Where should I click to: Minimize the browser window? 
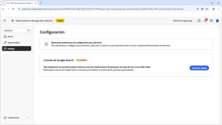(x=206, y=3)
